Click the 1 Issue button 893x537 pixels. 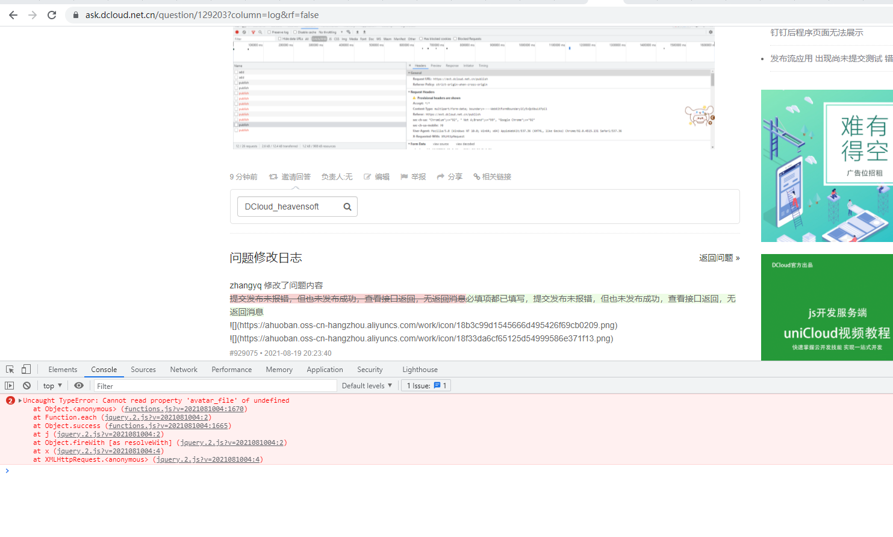(x=426, y=386)
